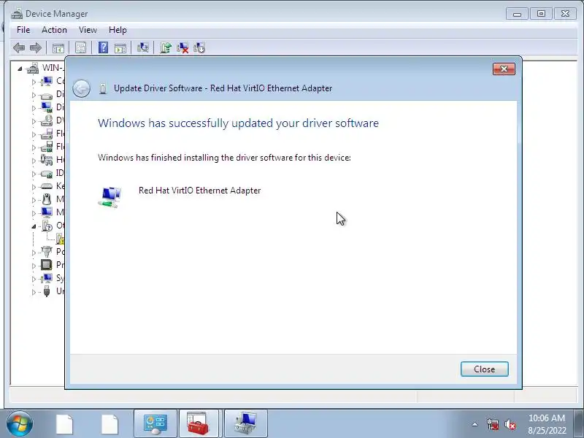Minimize the Device Manager window

518,14
